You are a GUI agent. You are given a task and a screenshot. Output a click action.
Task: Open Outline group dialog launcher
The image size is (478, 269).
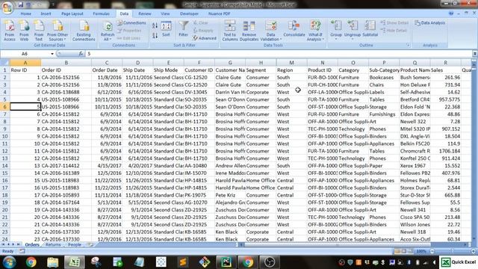tap(408, 45)
